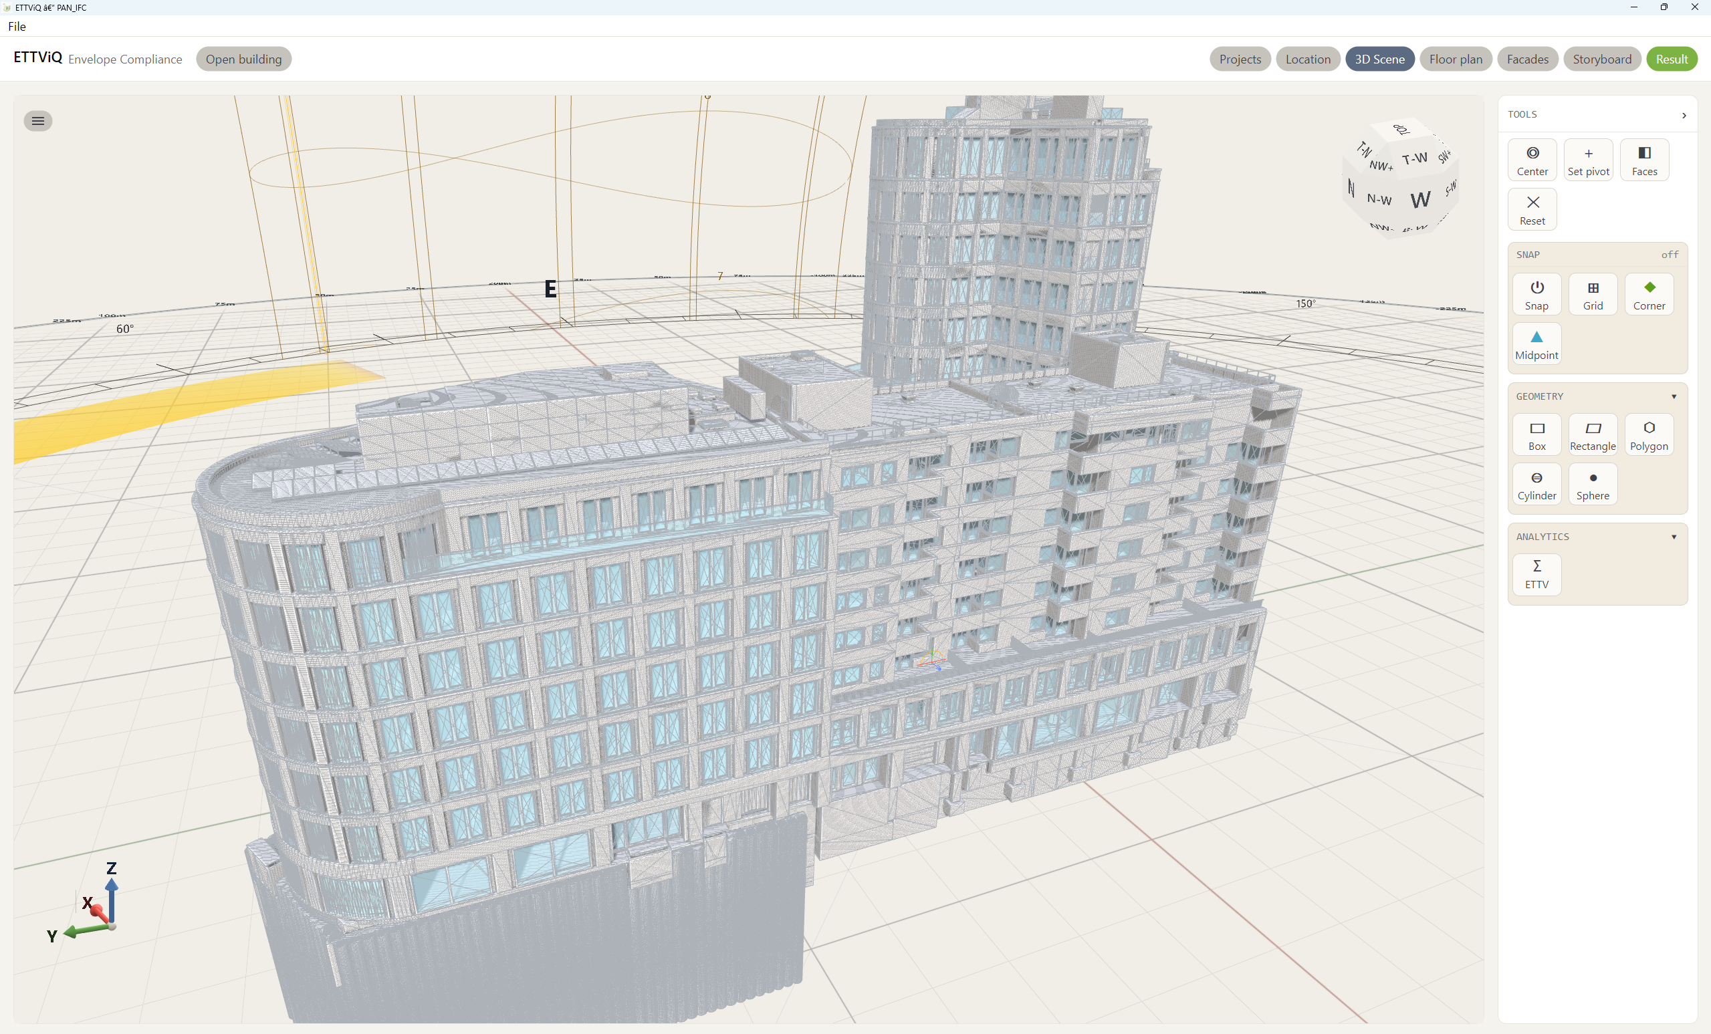Enable Corner snapping
The image size is (1711, 1034).
1649,294
